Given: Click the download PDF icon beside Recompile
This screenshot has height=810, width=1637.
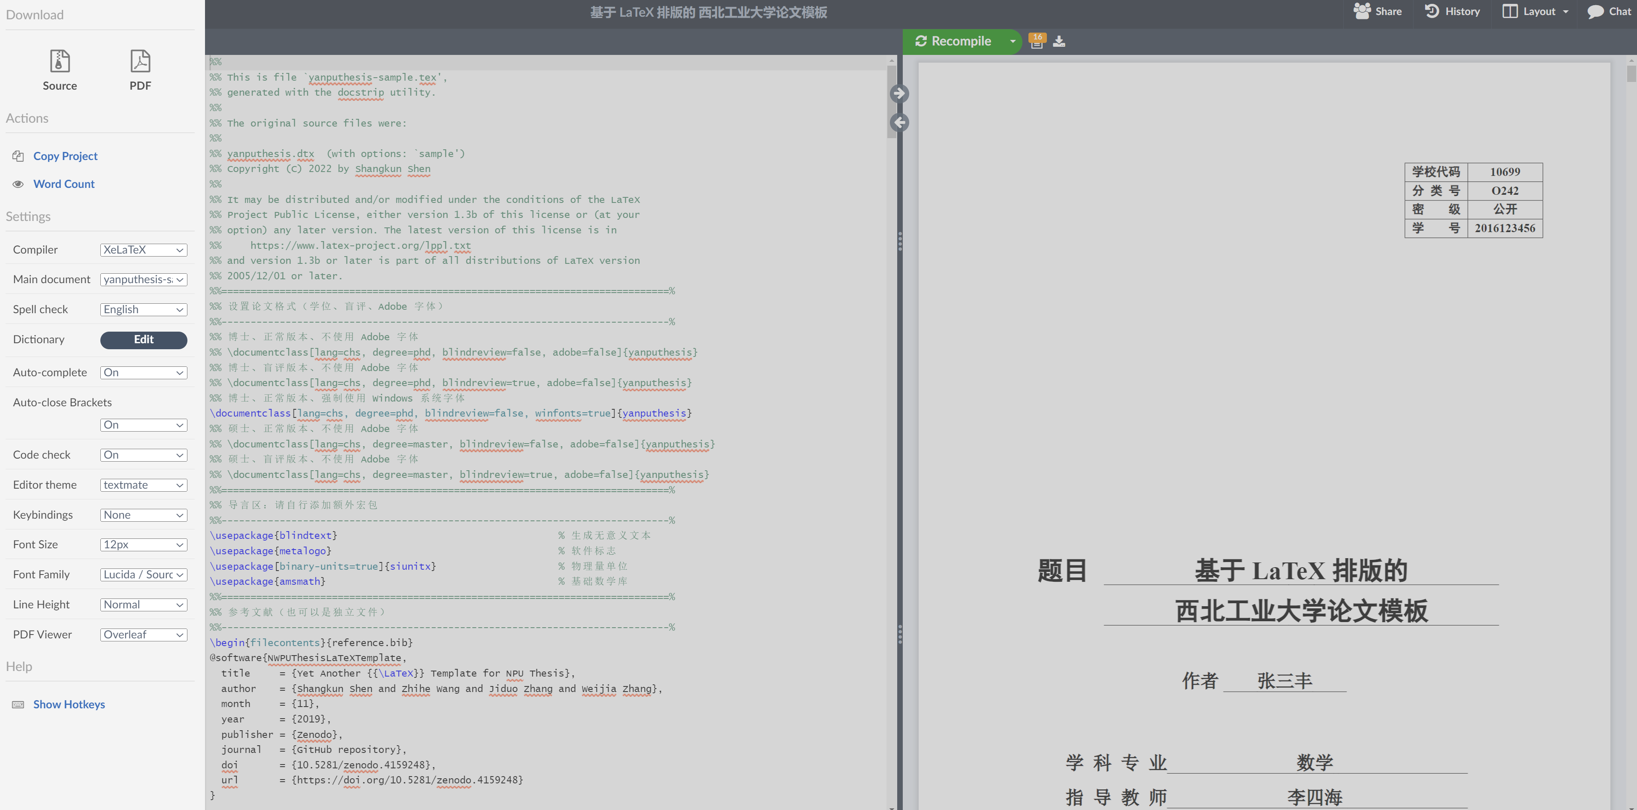Looking at the screenshot, I should click(x=1059, y=41).
